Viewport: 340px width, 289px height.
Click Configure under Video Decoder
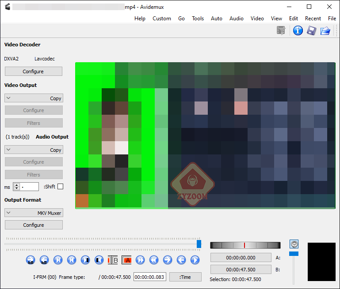[x=34, y=71]
